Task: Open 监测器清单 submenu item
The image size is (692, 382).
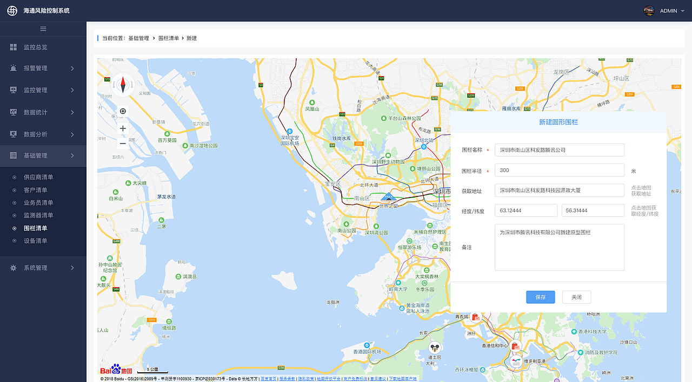Action: pos(38,215)
